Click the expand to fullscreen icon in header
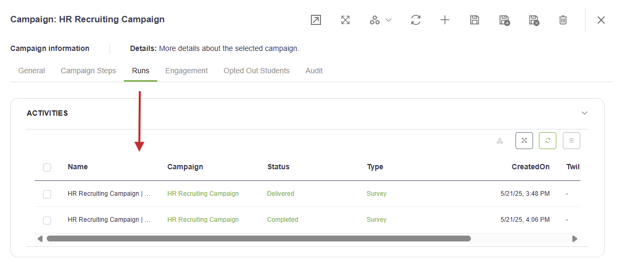The image size is (617, 260). (x=345, y=20)
